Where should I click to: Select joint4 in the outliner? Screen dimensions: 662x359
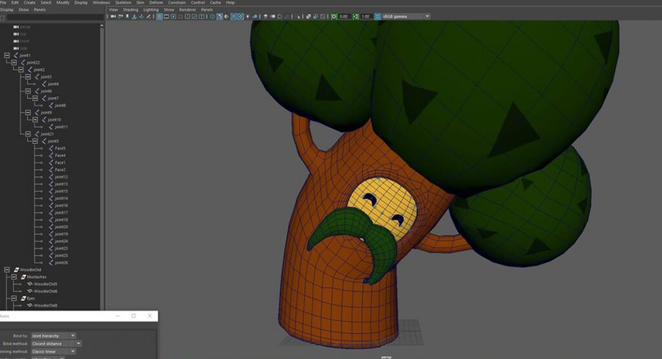[x=53, y=84]
